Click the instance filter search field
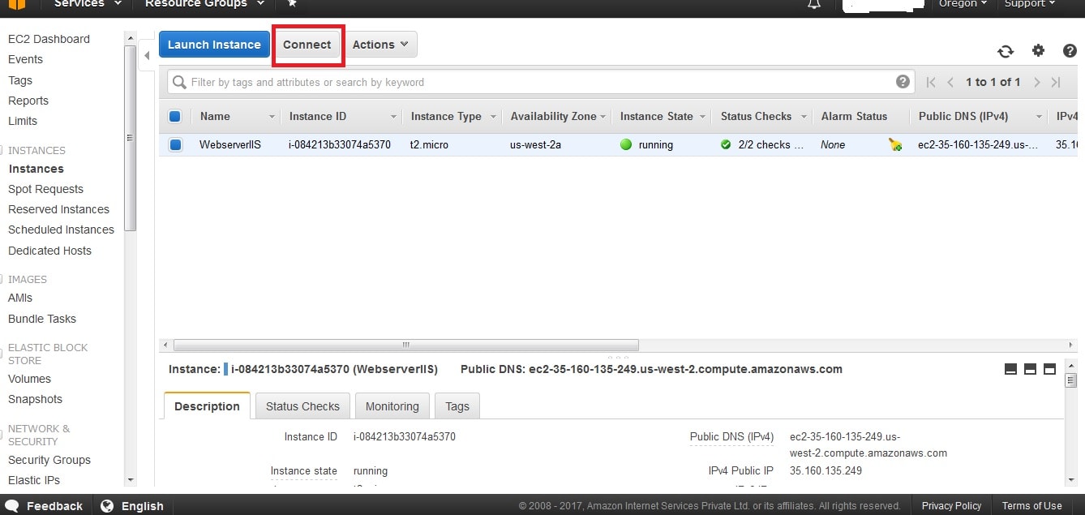Screen dimensions: 1085x515 click(541, 82)
